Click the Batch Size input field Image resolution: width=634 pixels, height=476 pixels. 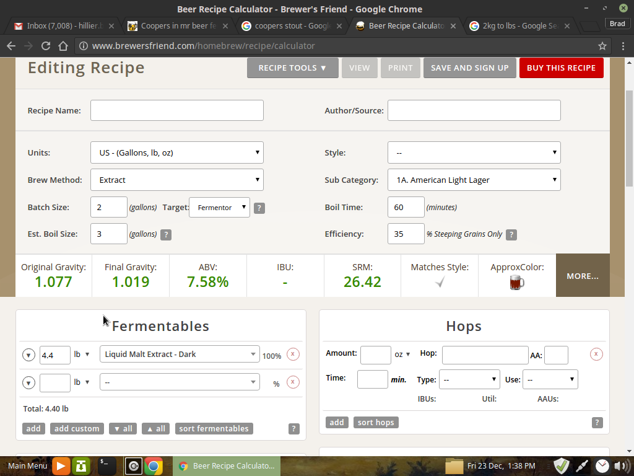pos(109,207)
